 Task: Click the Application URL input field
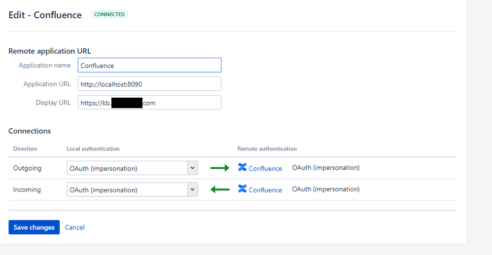pyautogui.click(x=150, y=84)
